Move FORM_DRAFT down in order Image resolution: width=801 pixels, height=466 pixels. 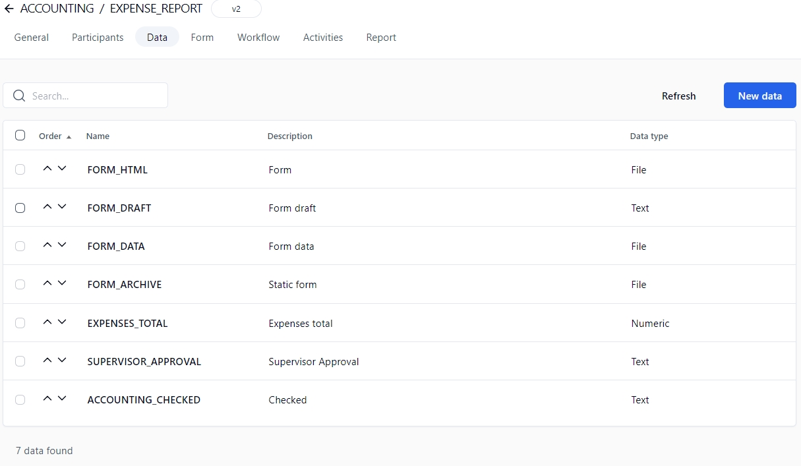(x=62, y=207)
